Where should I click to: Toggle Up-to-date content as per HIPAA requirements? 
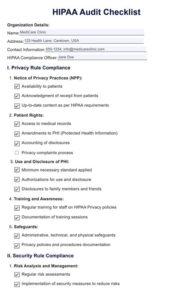(17, 106)
